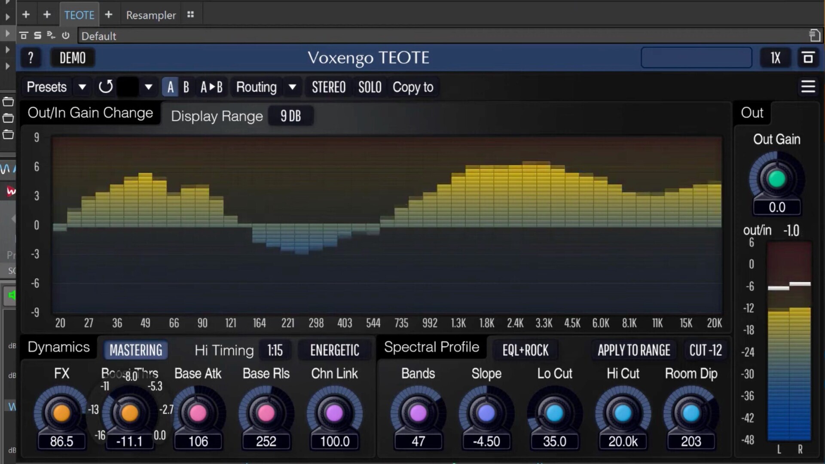The width and height of the screenshot is (825, 464).
Task: Switch to the Resampler tab
Action: coord(151,15)
